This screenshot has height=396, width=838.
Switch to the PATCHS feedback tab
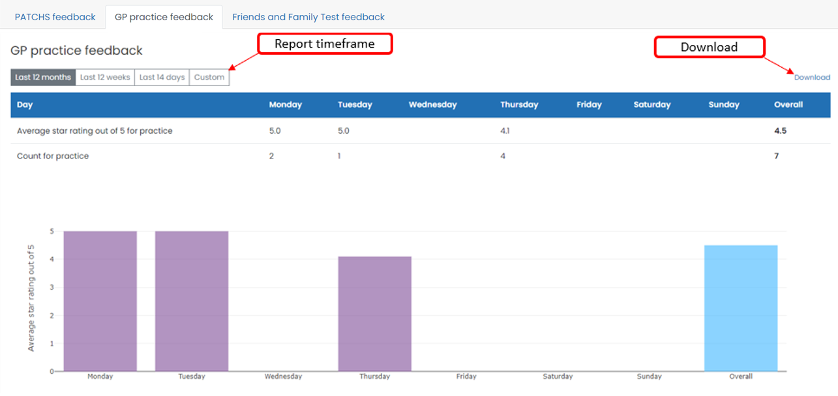[55, 17]
